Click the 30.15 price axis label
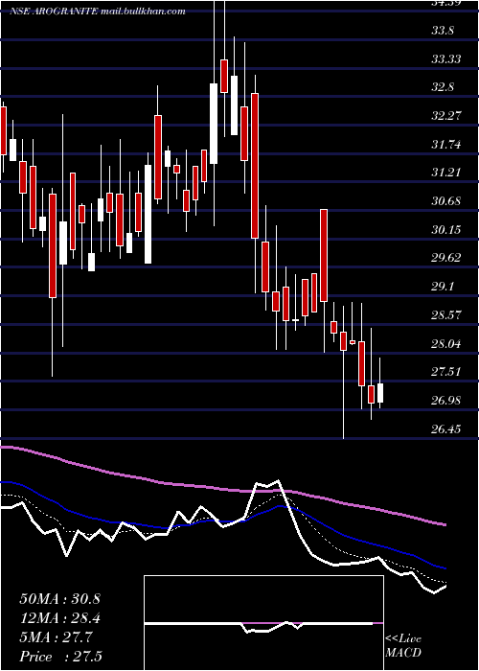This screenshot has width=479, height=671. tap(446, 229)
